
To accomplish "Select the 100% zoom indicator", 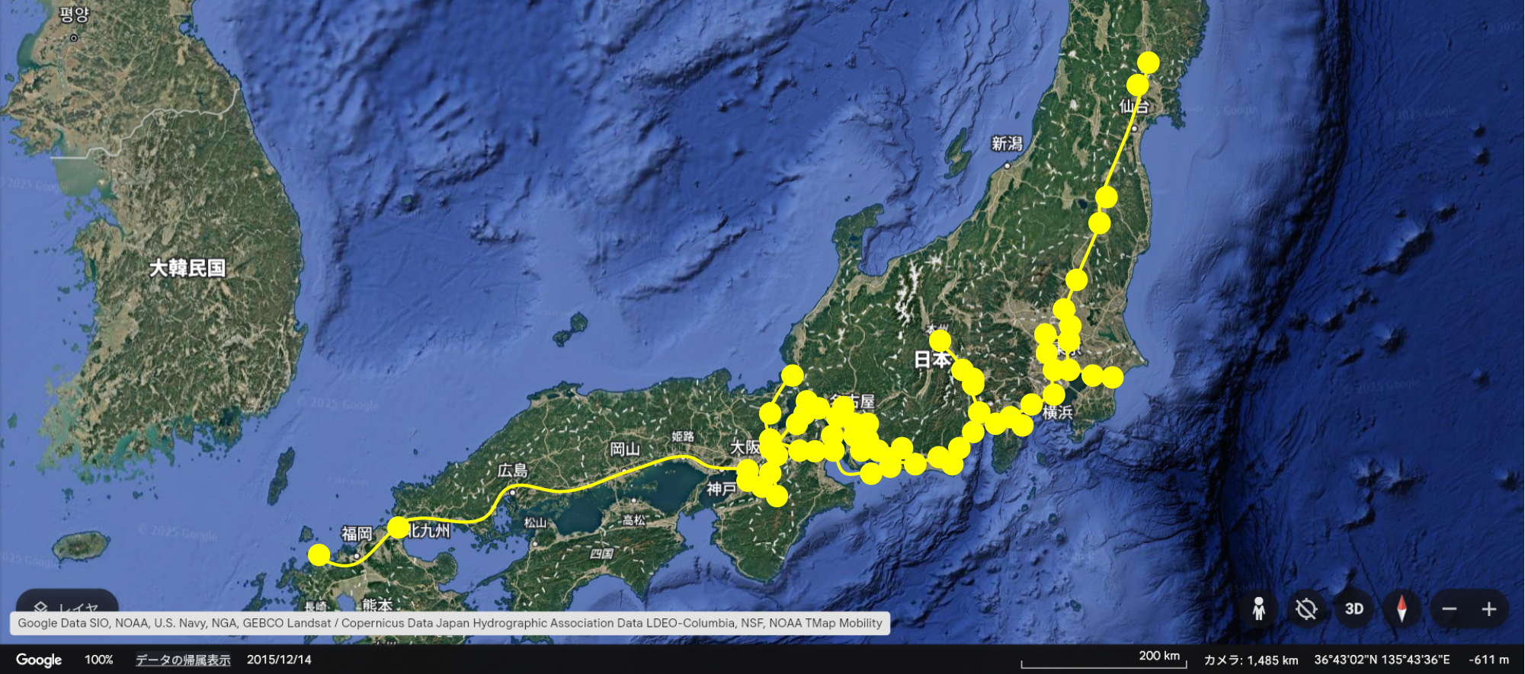I will [x=98, y=660].
